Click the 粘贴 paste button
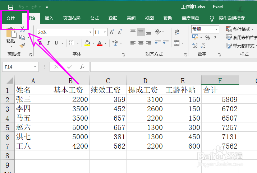257x173 pixels. coord(11,35)
